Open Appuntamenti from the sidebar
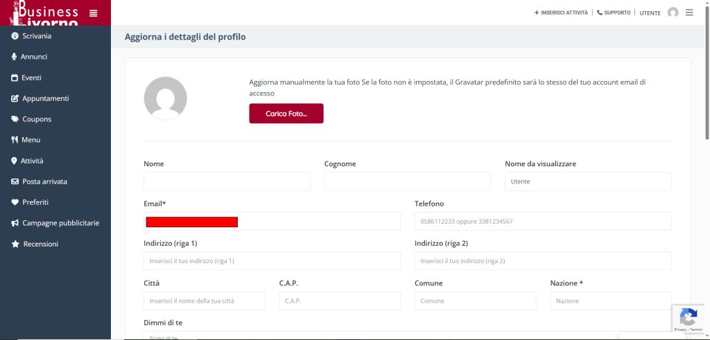 pyautogui.click(x=45, y=98)
